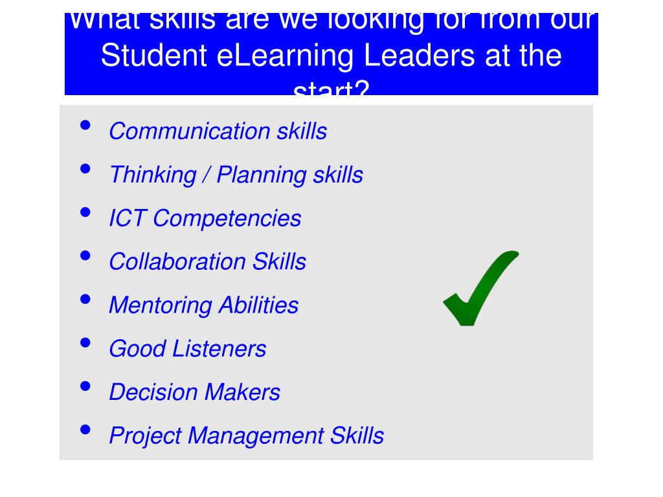Click the Good Listeners line
Screen dimensions: 663x497
(188, 349)
